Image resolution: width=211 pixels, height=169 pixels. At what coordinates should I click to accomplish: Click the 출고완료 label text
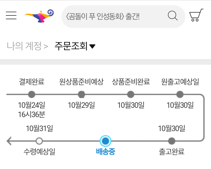172,152
